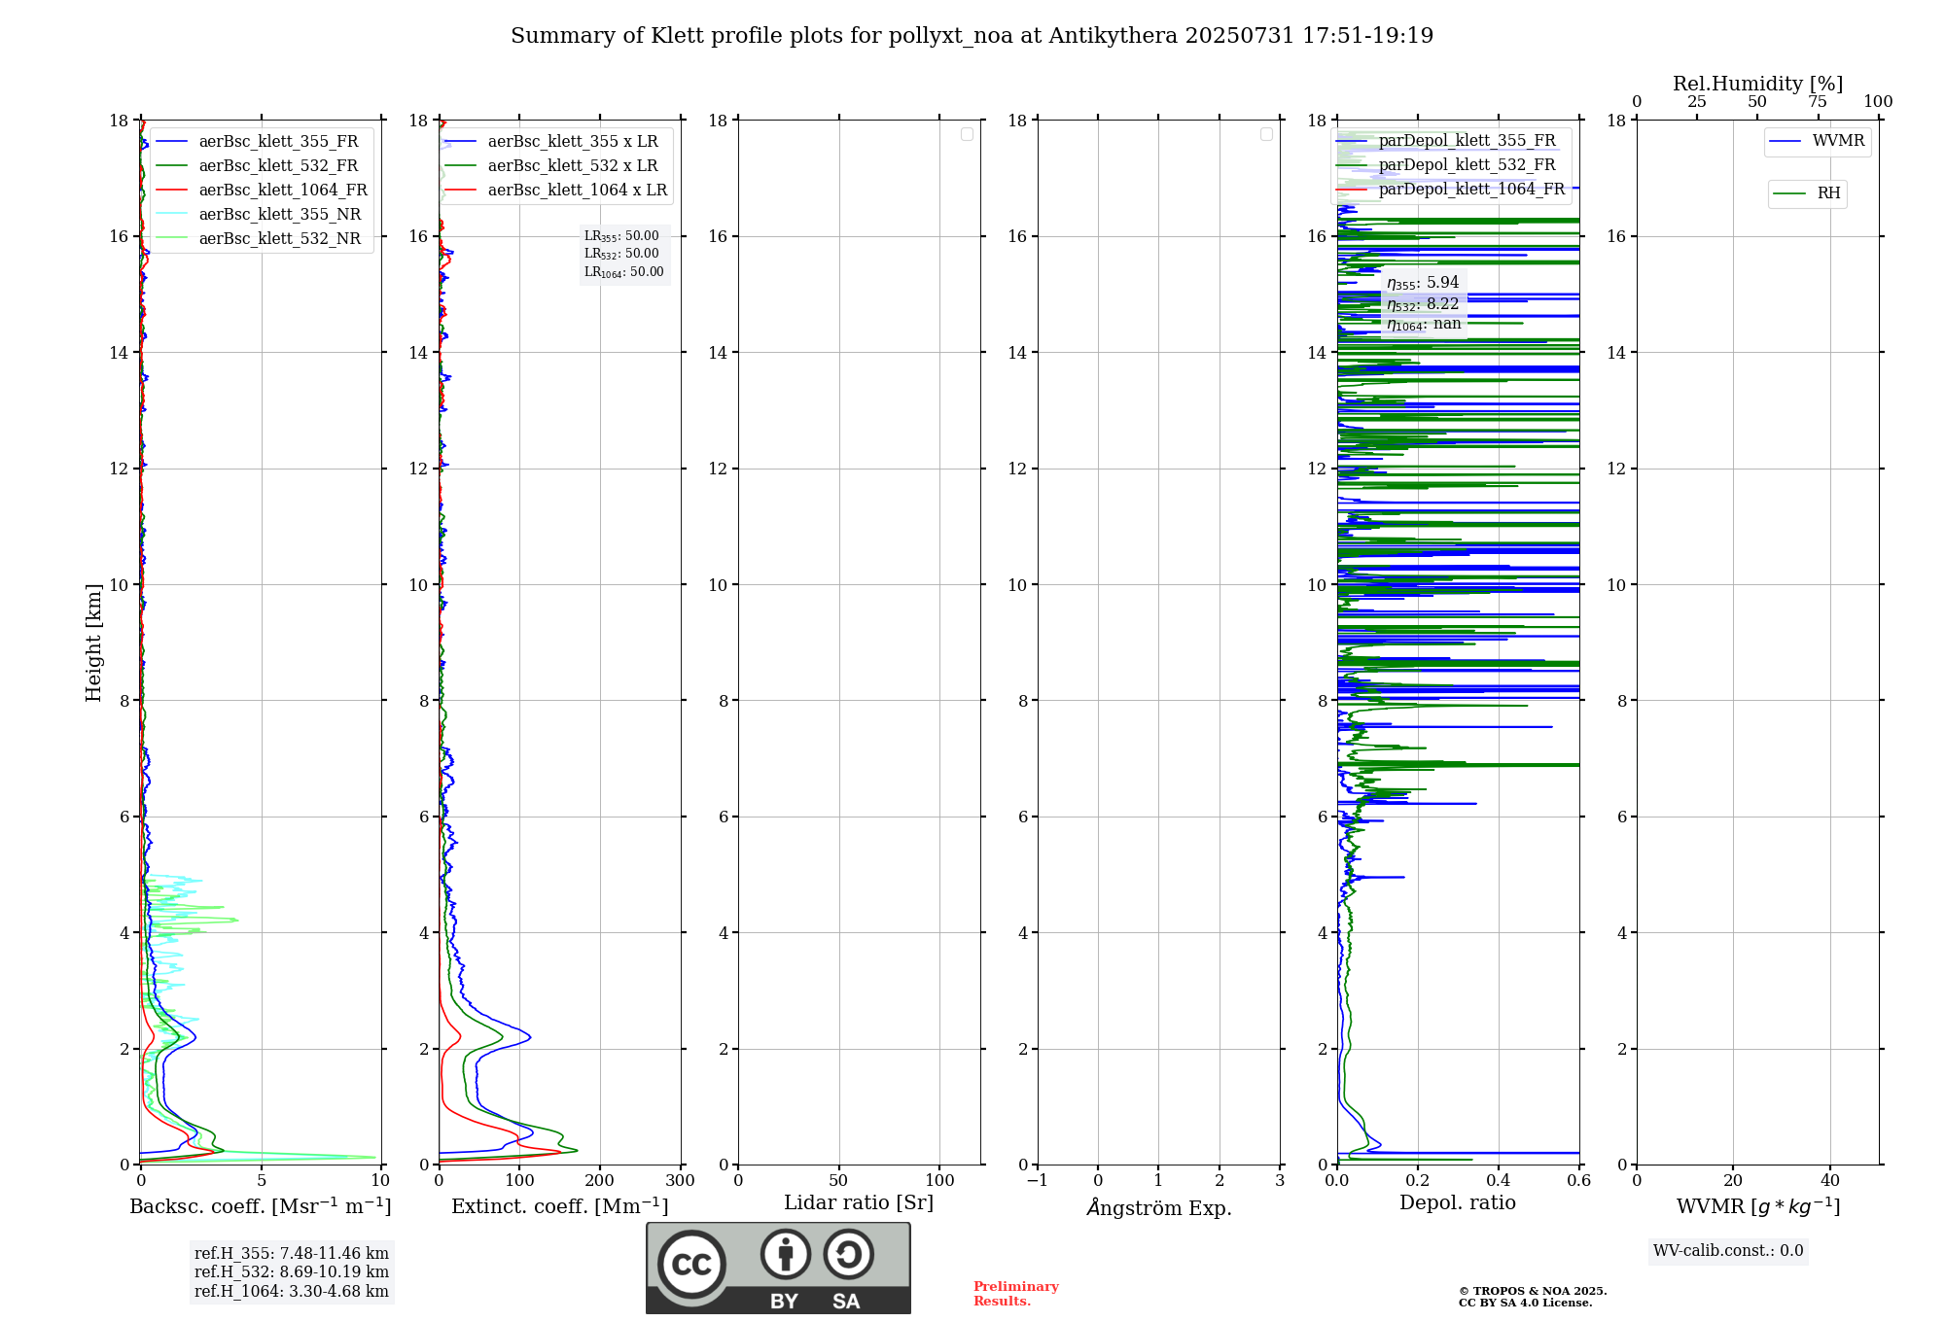Click the Lidar ratio [Sr] axis label

859,1203
